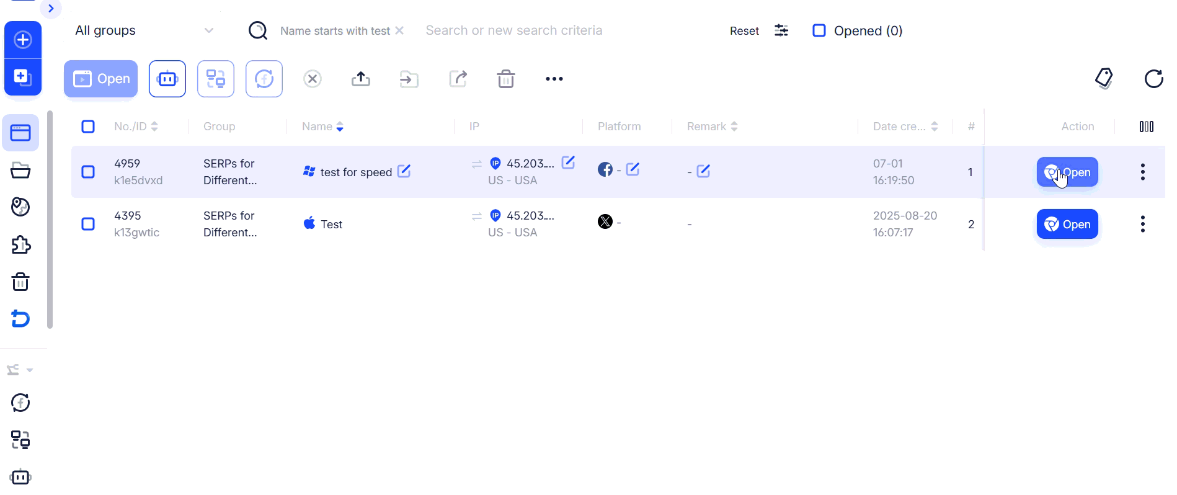Click the close profiles X toolbar icon
This screenshot has width=1177, height=495.
coord(313,79)
